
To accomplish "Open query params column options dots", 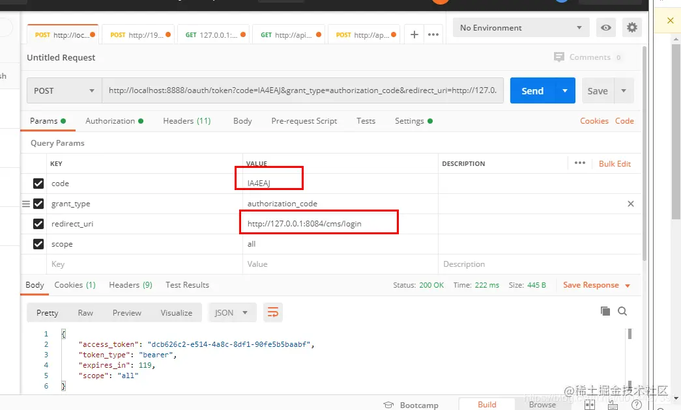I will coord(580,163).
